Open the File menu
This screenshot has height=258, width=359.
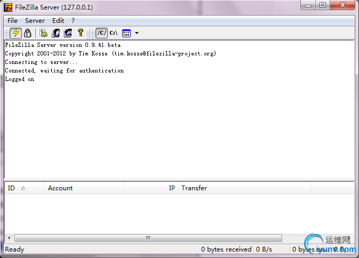12,21
